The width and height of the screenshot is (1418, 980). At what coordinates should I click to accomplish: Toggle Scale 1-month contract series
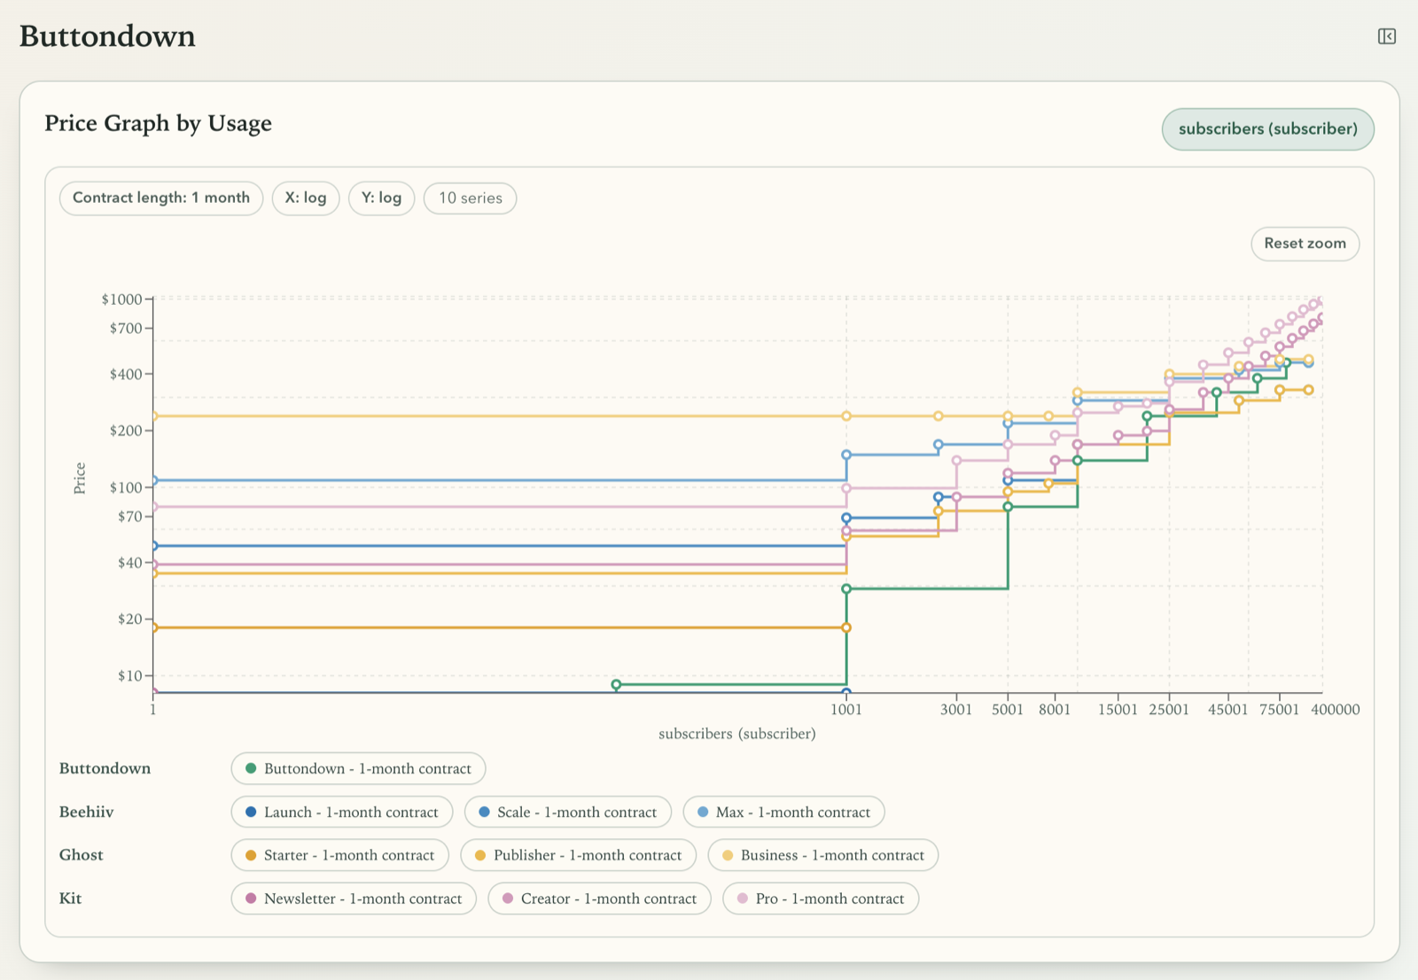[568, 812]
